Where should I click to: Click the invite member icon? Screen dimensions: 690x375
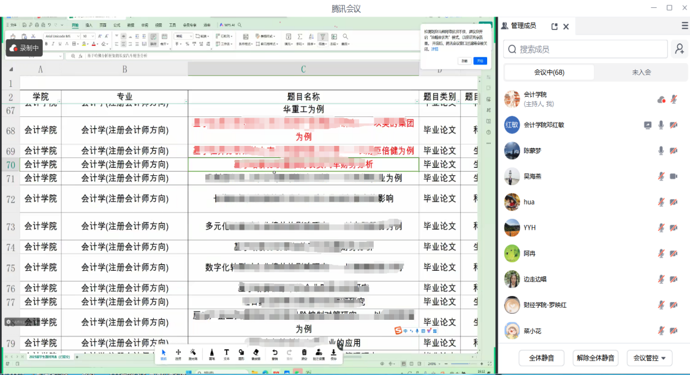(x=679, y=49)
